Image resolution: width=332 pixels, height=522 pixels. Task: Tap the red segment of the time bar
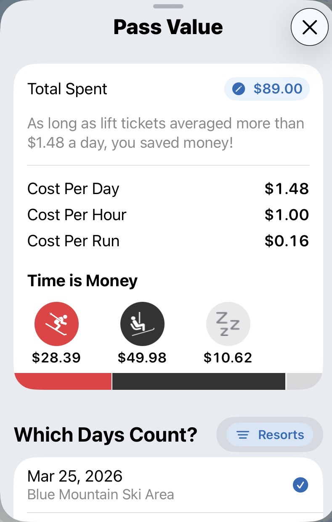(63, 381)
